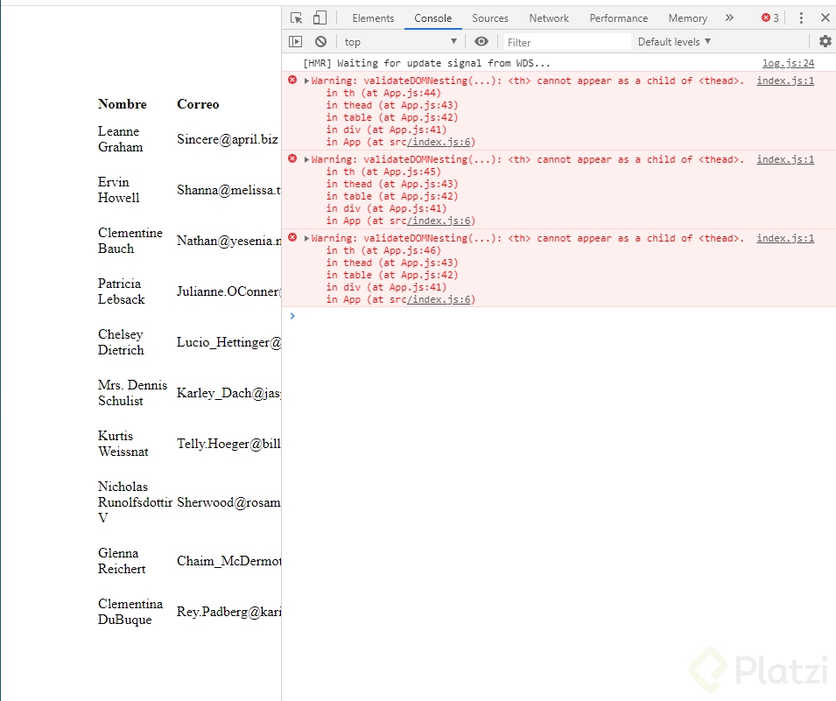Screen dimensions: 836x701
Task: Click the email starting Karley_Dach
Action: (228, 393)
